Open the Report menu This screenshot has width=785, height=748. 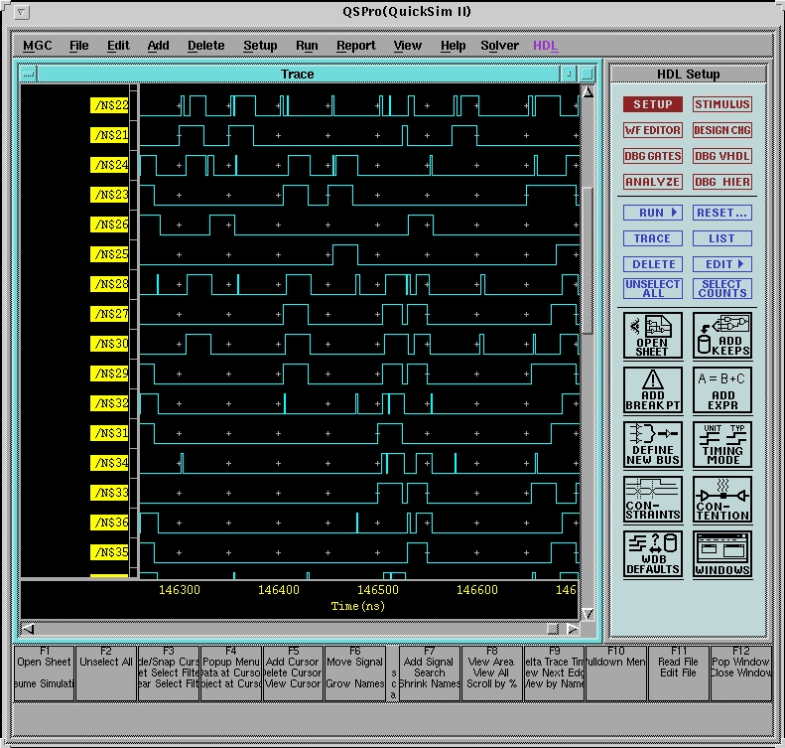(x=355, y=46)
